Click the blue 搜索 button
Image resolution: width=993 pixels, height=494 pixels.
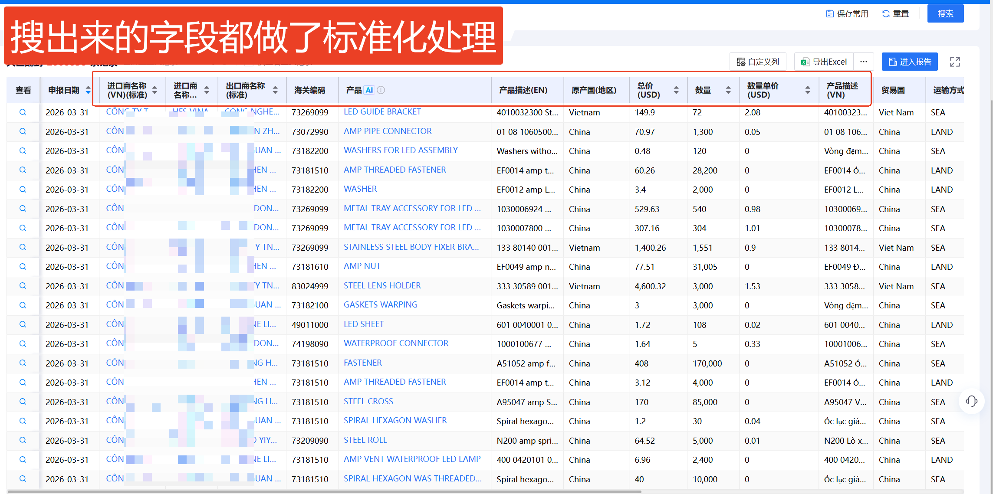[945, 13]
